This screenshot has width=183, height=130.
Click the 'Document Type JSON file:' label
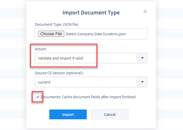(x=57, y=24)
